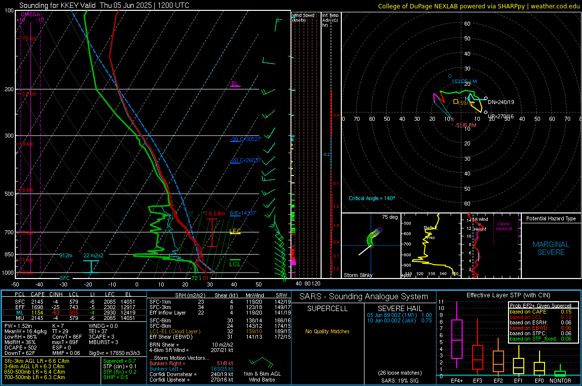The height and width of the screenshot is (386, 582).
Task: Click the 51/8 RM hodograph label
Action: pyautogui.click(x=466, y=125)
